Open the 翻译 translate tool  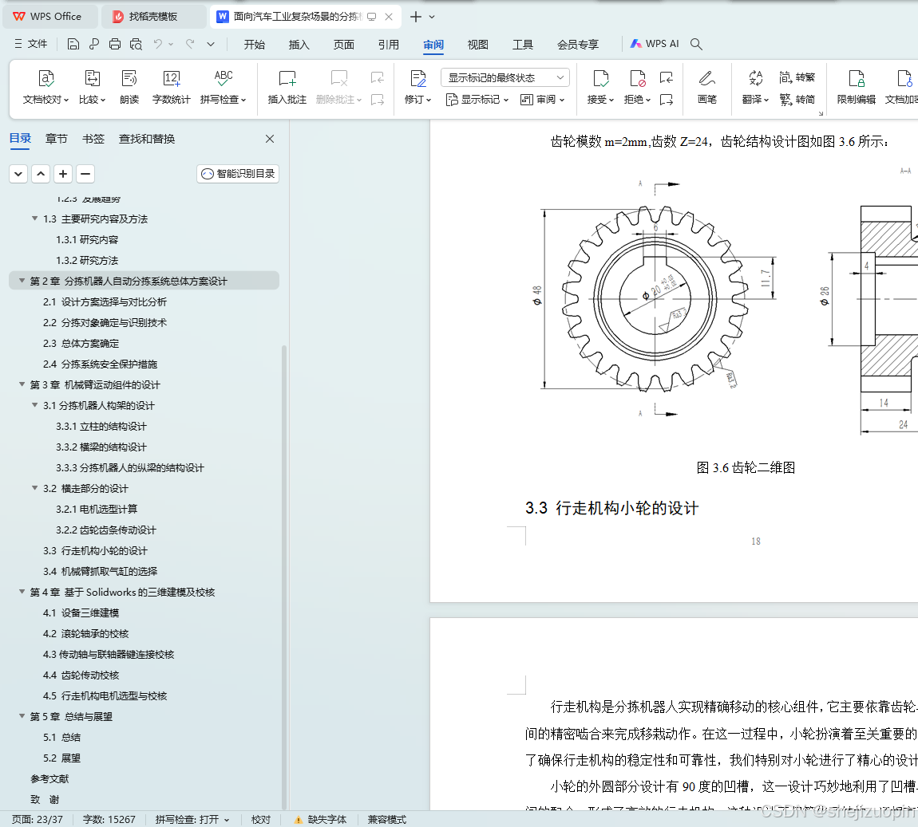click(755, 87)
